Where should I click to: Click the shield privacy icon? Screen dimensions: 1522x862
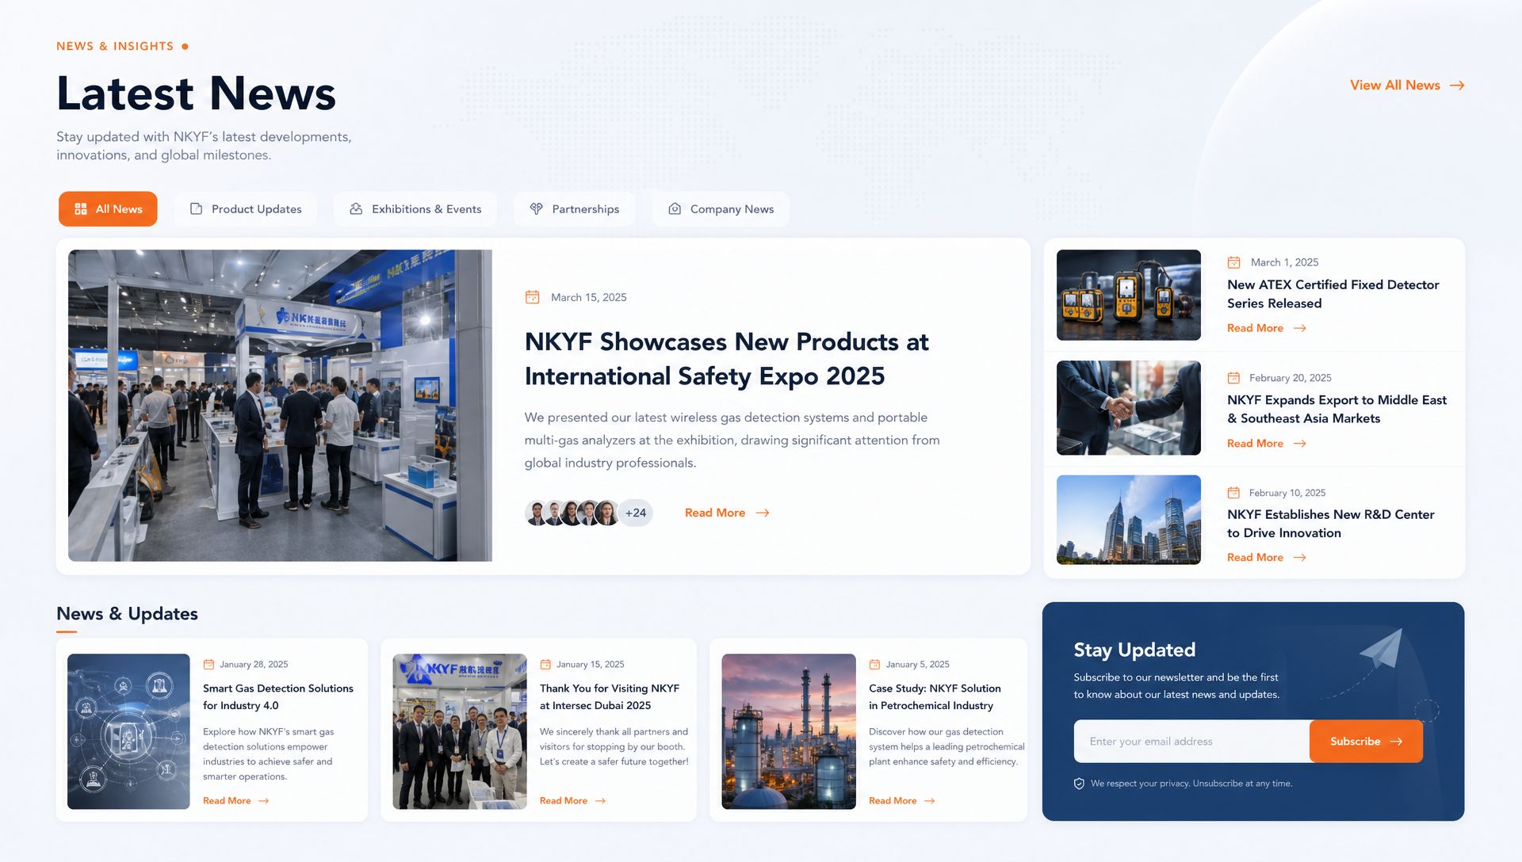[1079, 784]
